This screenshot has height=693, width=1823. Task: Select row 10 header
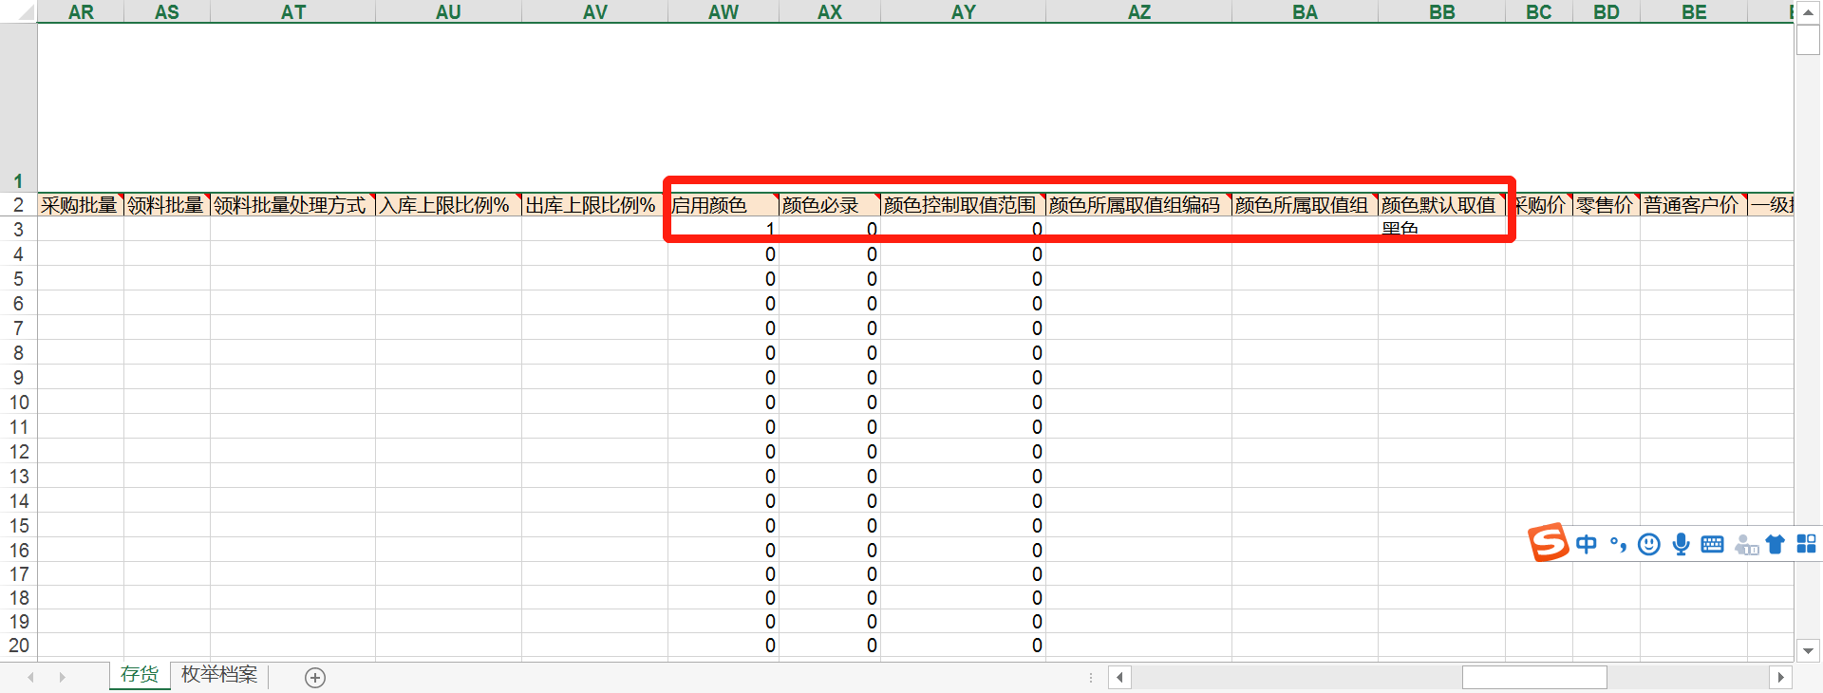18,403
